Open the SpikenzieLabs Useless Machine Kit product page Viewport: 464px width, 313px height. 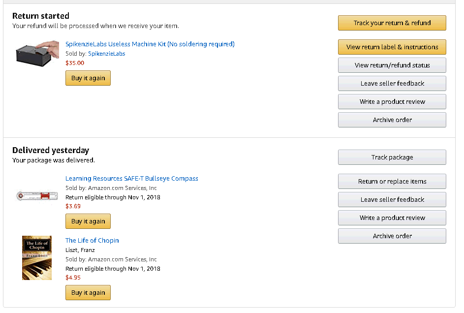pyautogui.click(x=150, y=44)
